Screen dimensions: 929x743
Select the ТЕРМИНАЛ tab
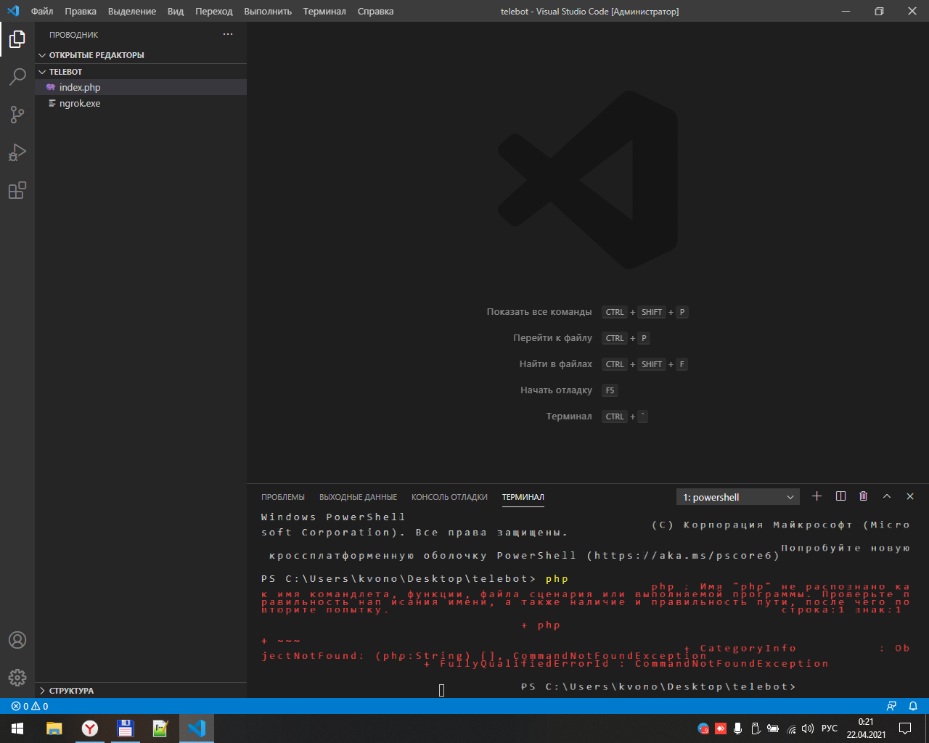523,497
